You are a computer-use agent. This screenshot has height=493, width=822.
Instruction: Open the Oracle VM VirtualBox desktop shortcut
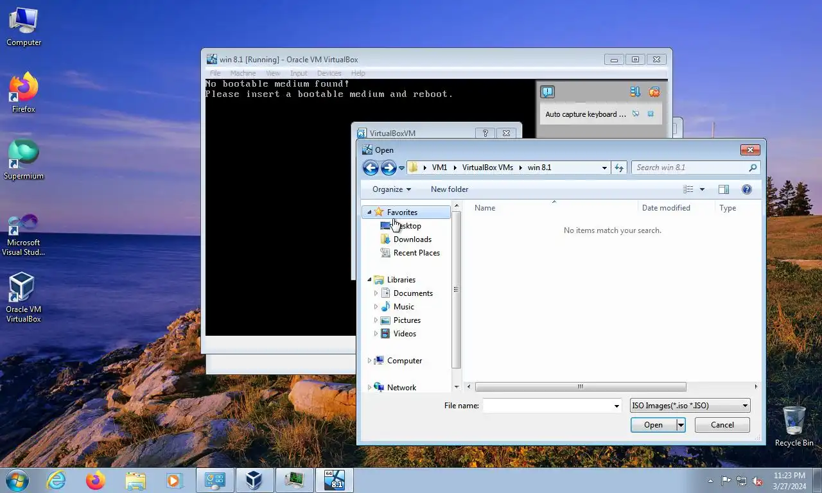tap(24, 297)
